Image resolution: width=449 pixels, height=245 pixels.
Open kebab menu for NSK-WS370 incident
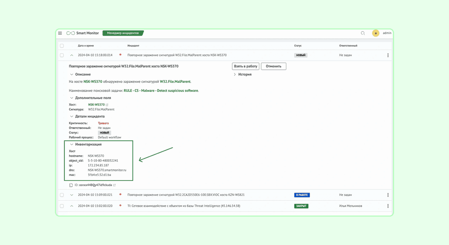pyautogui.click(x=388, y=55)
